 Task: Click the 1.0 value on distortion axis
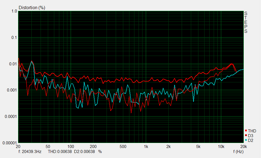point(14,11)
